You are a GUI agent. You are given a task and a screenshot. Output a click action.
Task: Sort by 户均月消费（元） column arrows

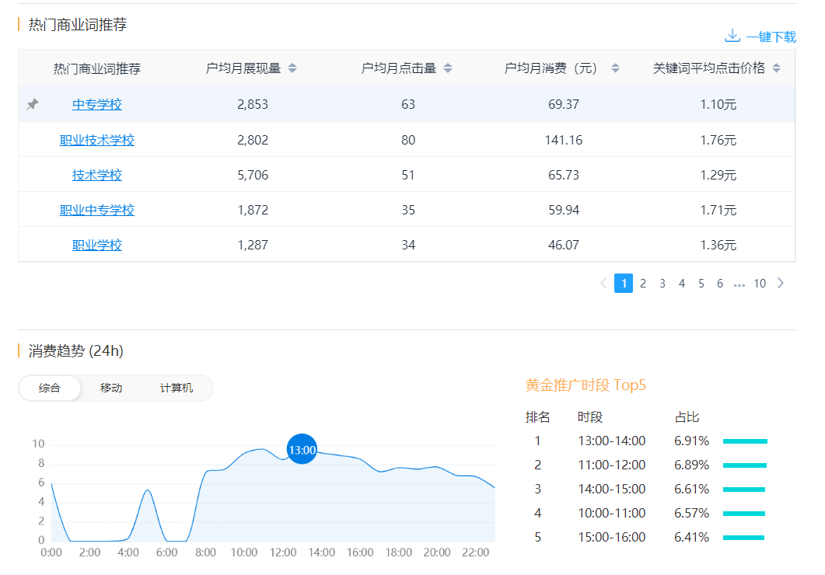point(615,68)
